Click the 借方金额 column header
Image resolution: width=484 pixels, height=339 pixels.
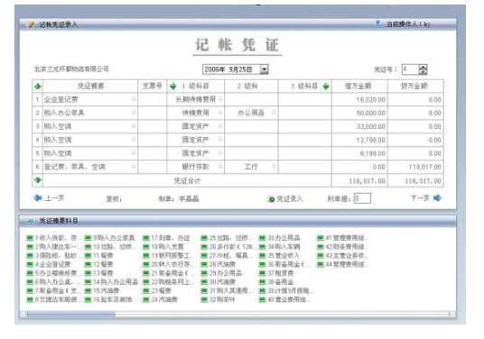pos(358,86)
